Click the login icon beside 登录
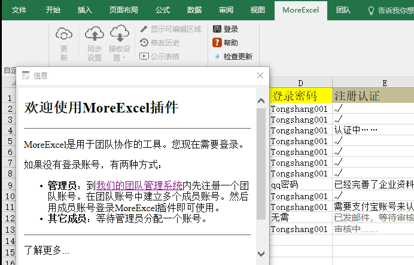414x265 pixels. point(217,29)
